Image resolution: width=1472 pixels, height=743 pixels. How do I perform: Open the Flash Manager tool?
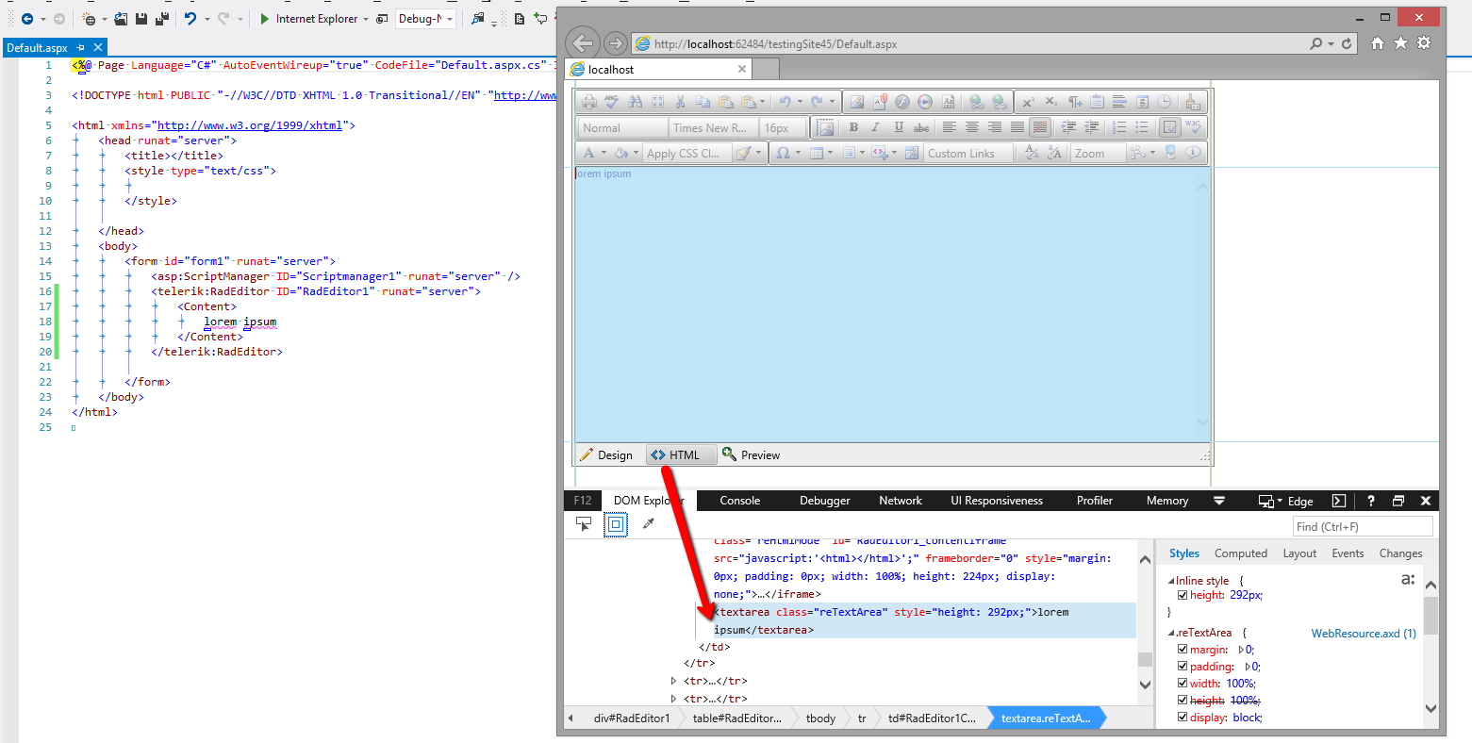point(902,102)
